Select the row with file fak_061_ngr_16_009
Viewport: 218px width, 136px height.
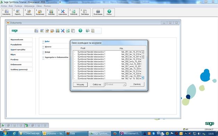107,76
